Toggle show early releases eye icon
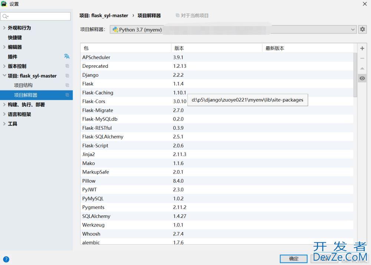The image size is (371, 265). click(362, 78)
